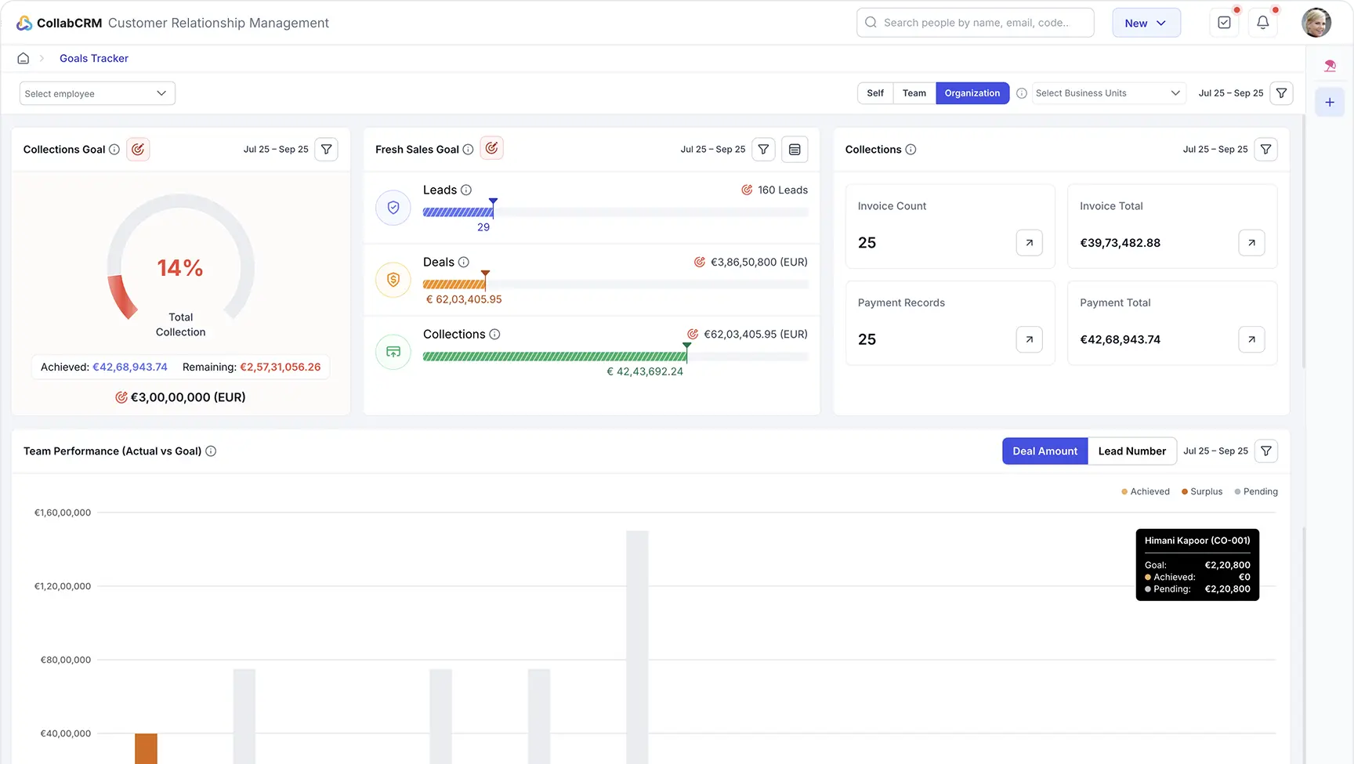Expand the New button dropdown
This screenshot has width=1354, height=764.
coord(1146,23)
